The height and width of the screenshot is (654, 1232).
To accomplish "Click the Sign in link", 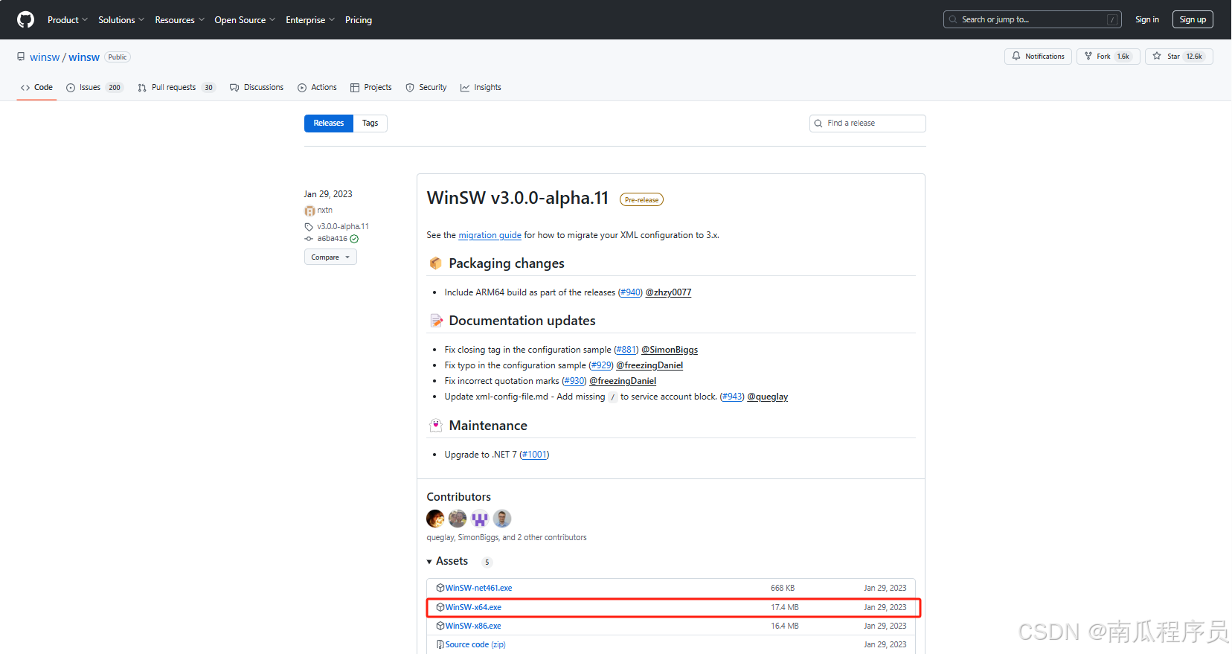I will 1147,19.
